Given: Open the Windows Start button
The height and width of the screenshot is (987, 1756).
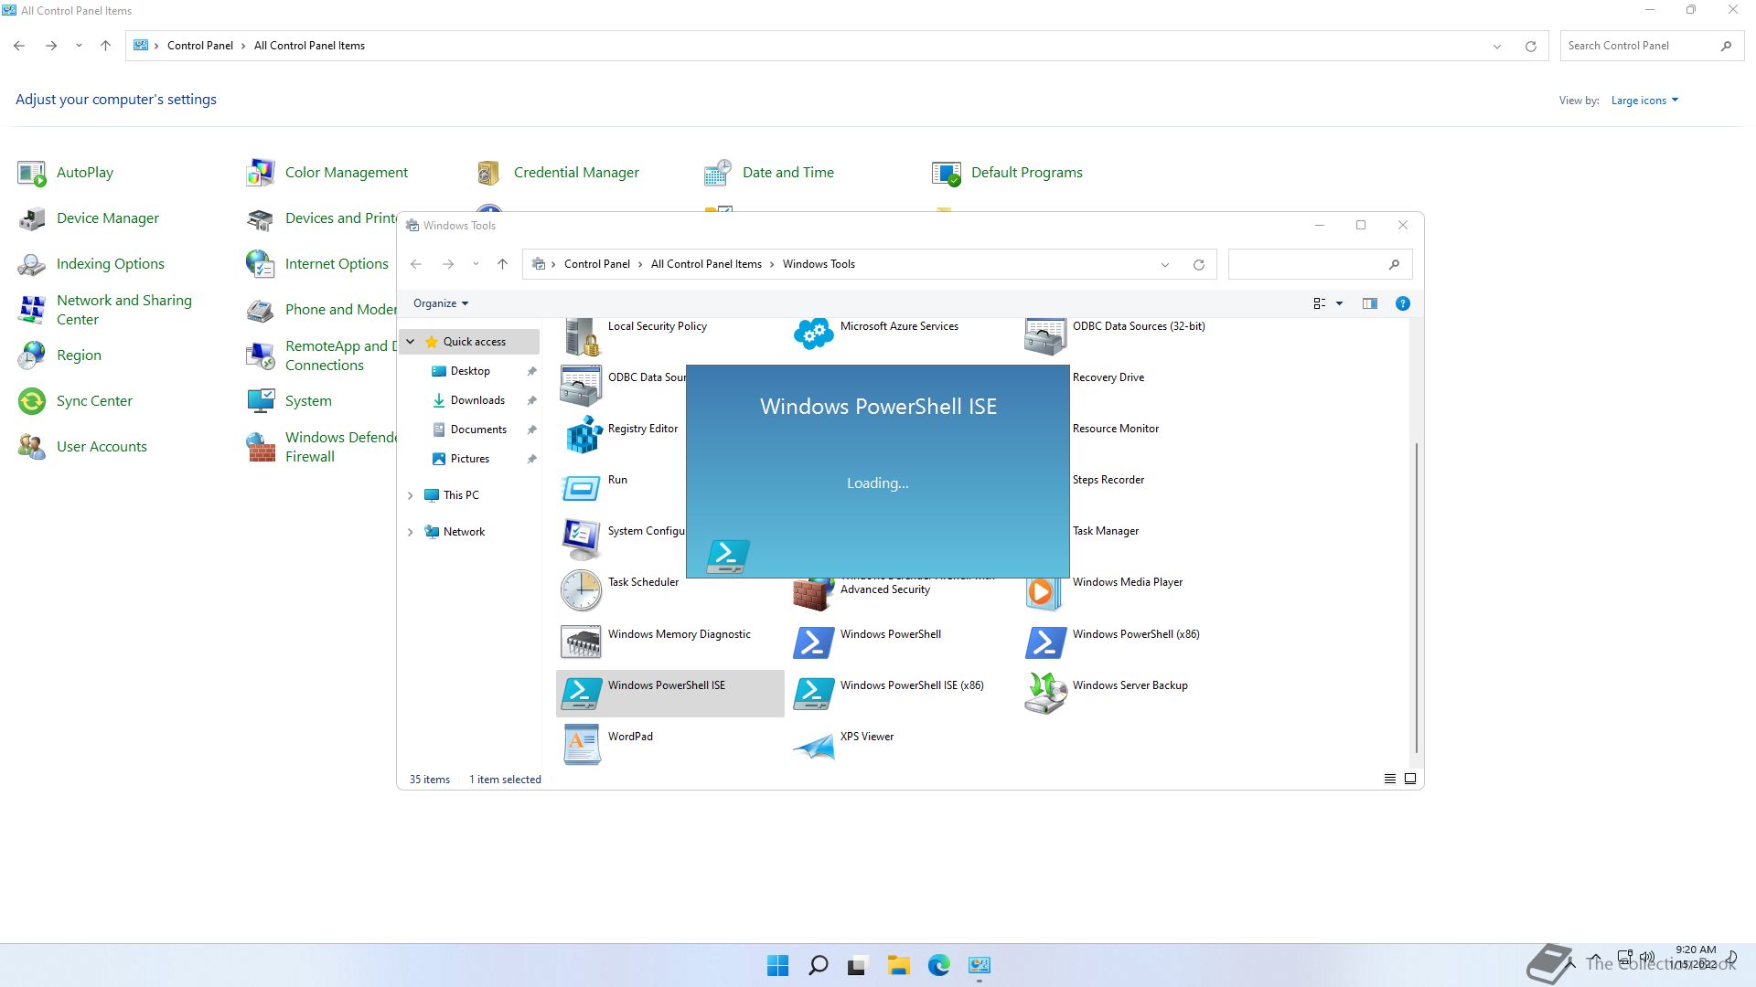Looking at the screenshot, I should [x=777, y=965].
